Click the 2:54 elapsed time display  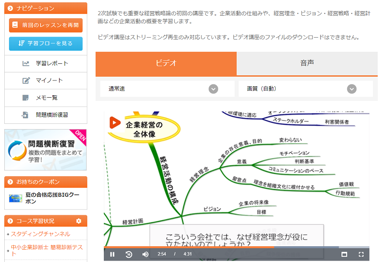[x=161, y=254]
